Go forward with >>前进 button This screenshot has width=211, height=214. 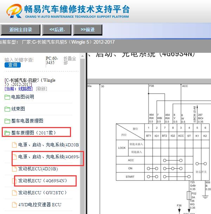coord(88,30)
